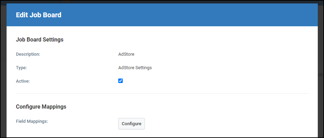The image size is (324, 138).
Task: Select the Configure Mappings section heading
Action: [x=41, y=107]
